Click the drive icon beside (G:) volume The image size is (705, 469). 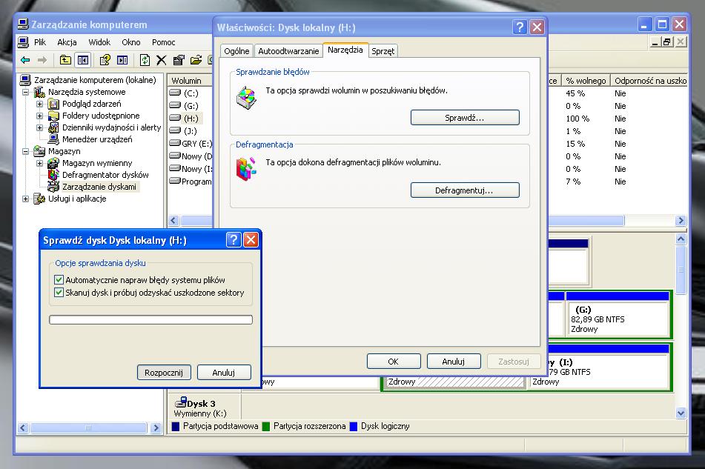[x=175, y=105]
